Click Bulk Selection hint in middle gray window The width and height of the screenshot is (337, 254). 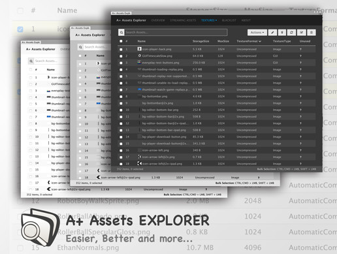point(245,183)
